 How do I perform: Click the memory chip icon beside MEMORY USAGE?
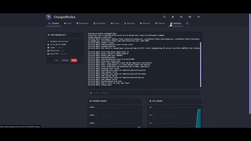pos(91,101)
